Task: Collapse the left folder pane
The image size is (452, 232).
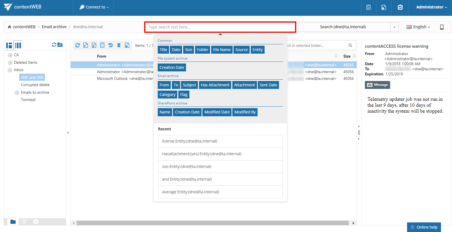Action: [68, 133]
